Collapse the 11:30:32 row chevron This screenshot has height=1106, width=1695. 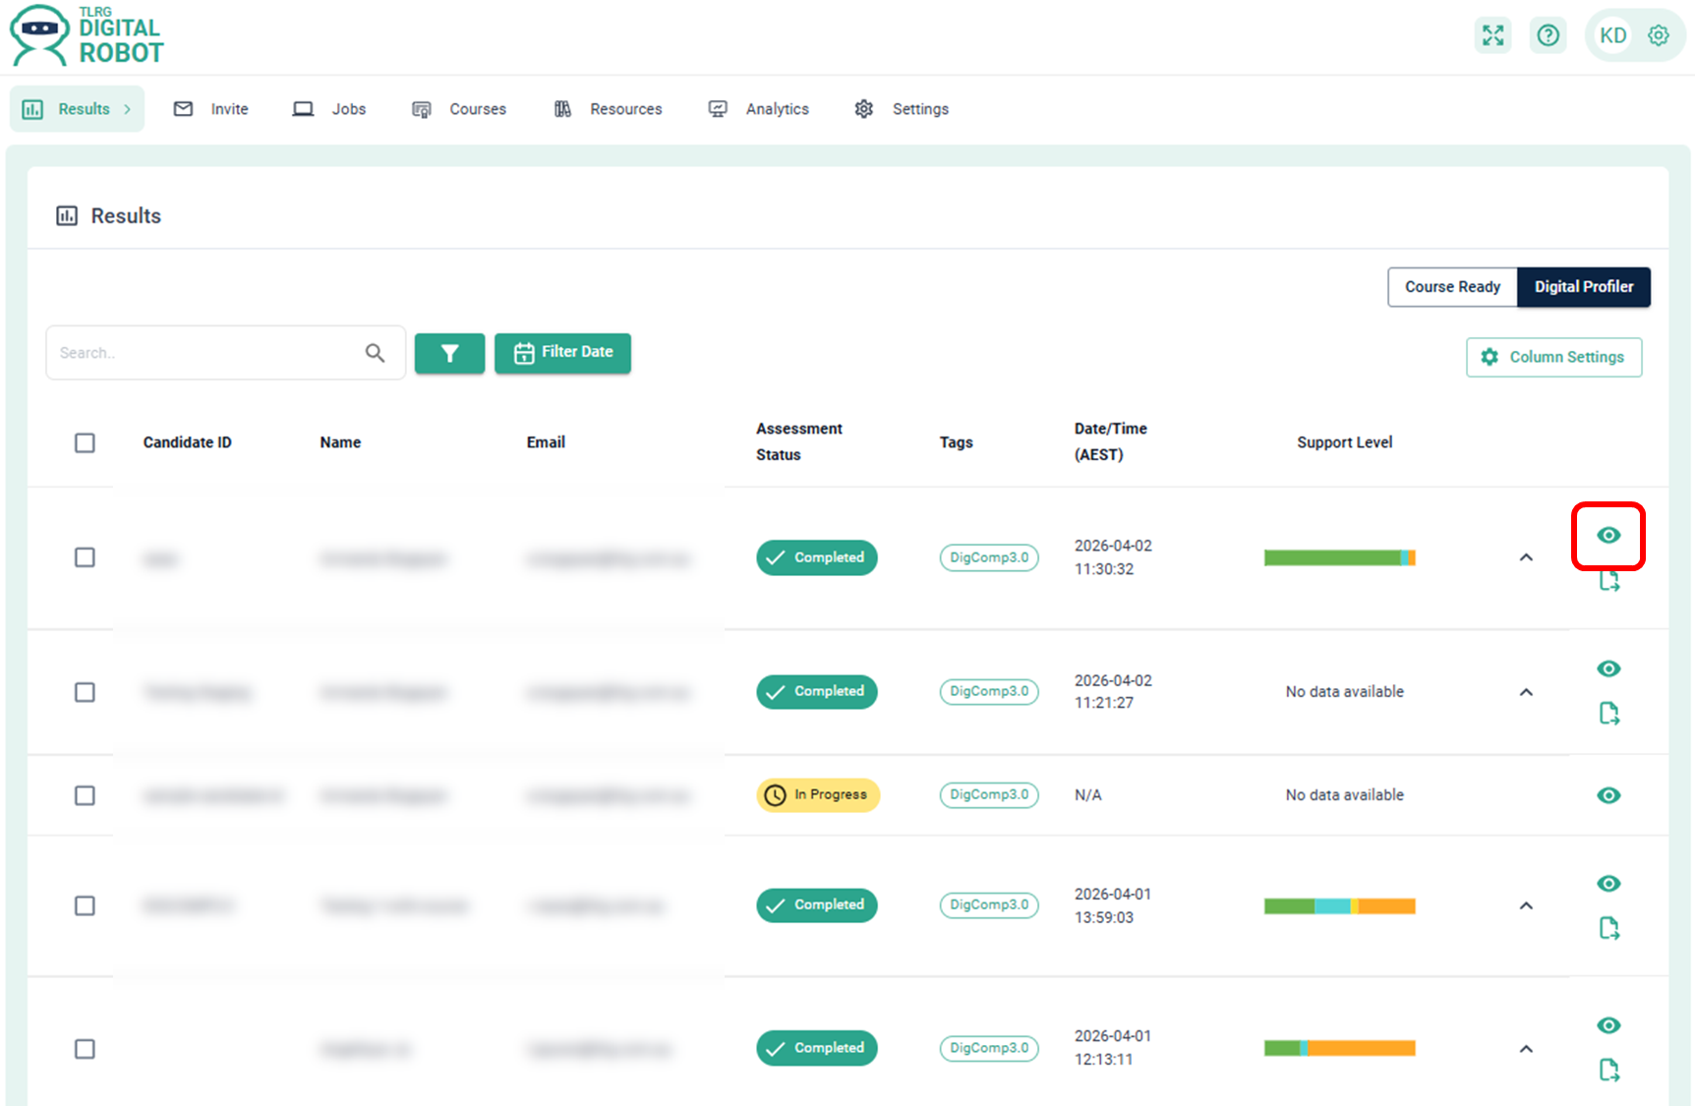tap(1526, 557)
